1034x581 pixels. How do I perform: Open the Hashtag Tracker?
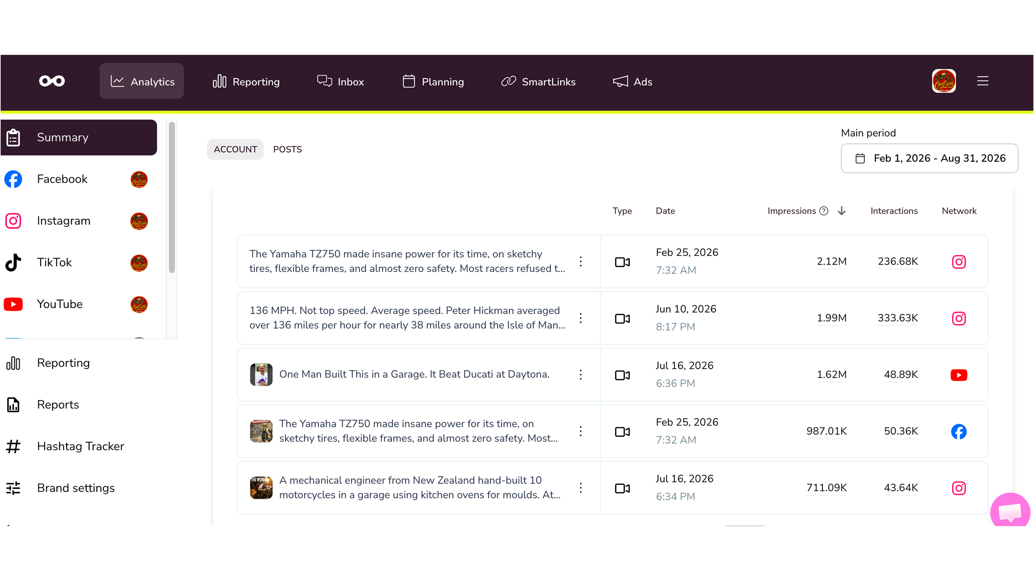click(65, 446)
